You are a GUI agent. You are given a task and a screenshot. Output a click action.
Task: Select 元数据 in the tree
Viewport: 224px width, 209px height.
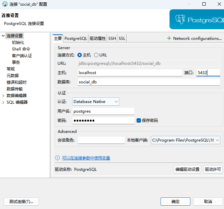[13, 75]
